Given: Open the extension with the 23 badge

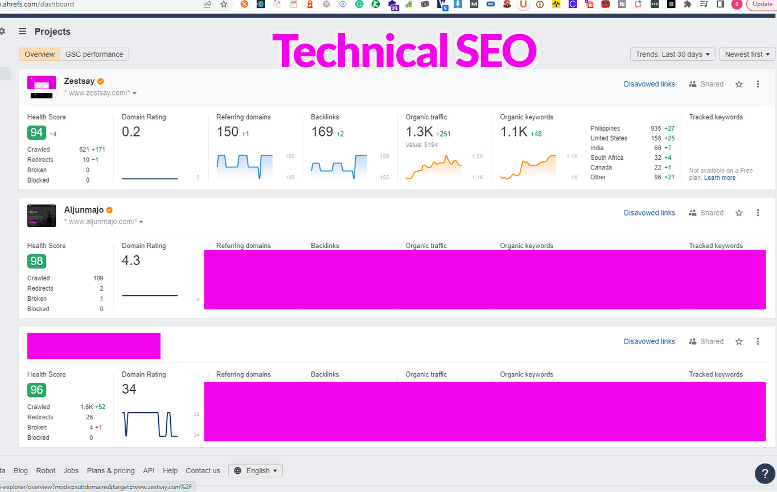Looking at the screenshot, I should [393, 5].
